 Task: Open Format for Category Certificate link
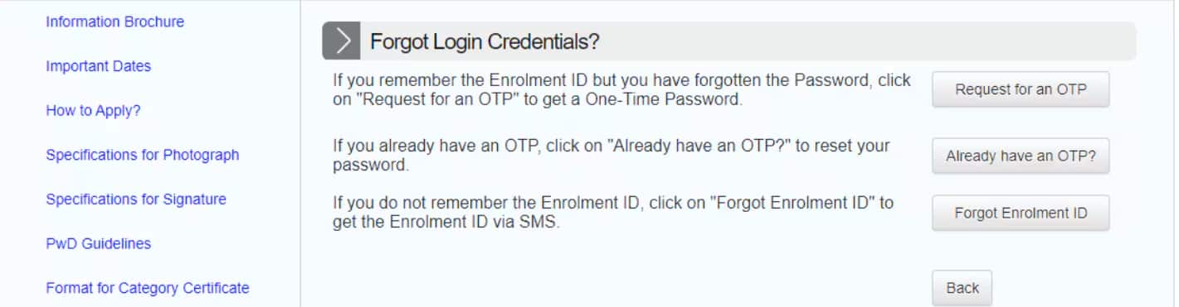pyautogui.click(x=148, y=288)
